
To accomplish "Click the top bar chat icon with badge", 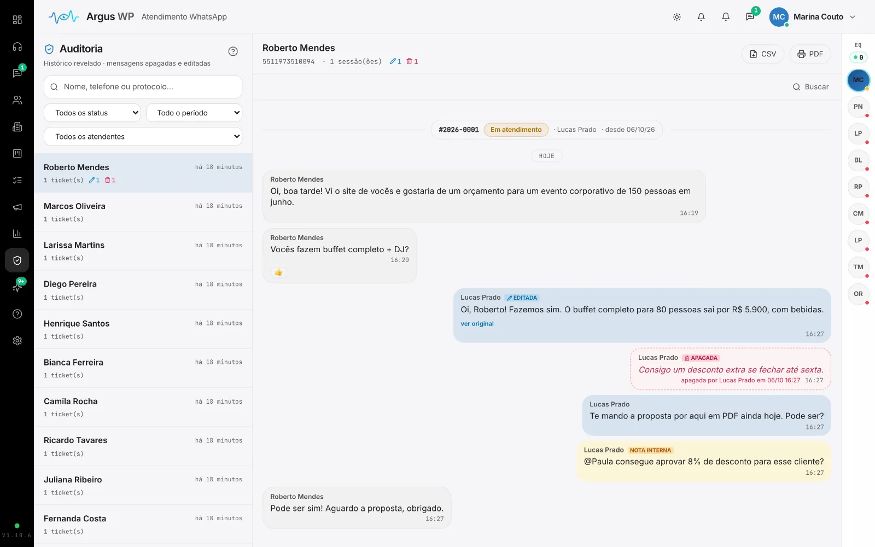I will [x=750, y=17].
